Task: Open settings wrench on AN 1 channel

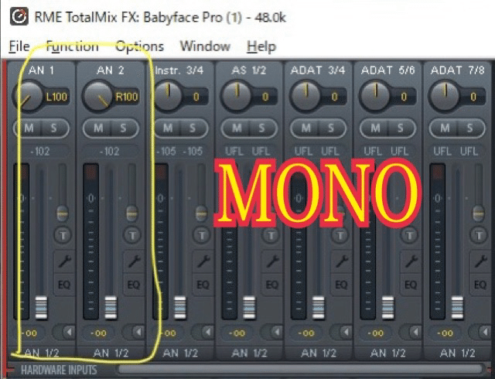Action: (x=64, y=262)
